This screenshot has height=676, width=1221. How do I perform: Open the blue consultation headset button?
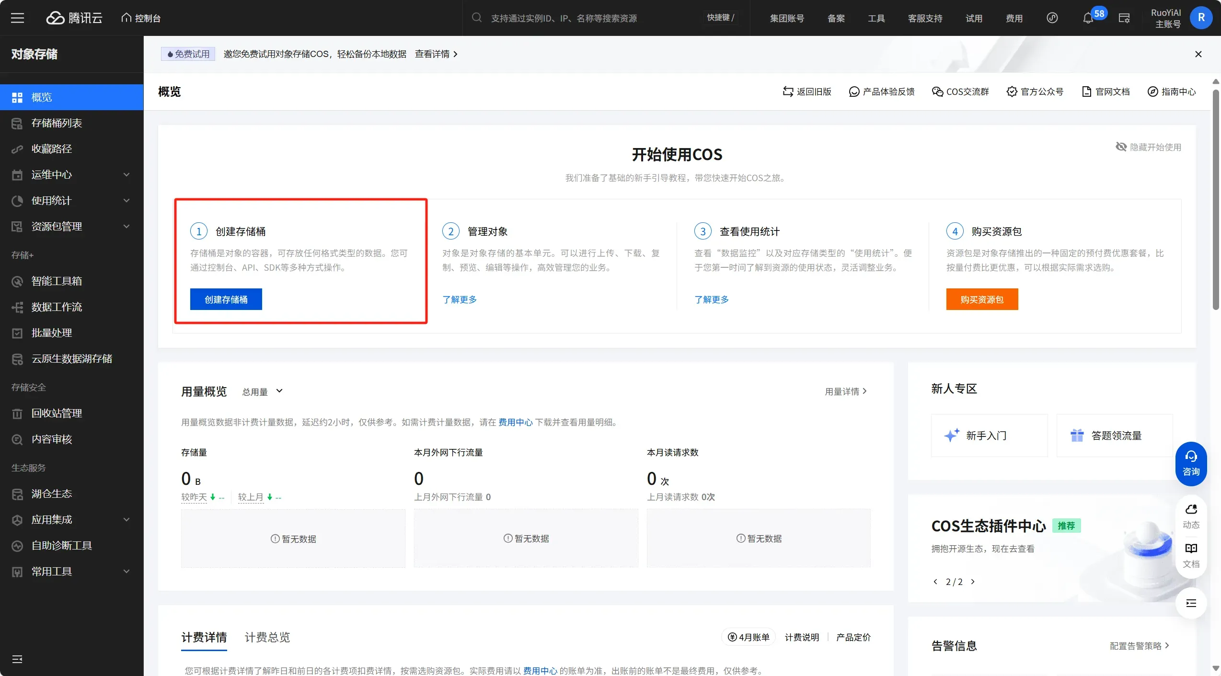point(1191,463)
